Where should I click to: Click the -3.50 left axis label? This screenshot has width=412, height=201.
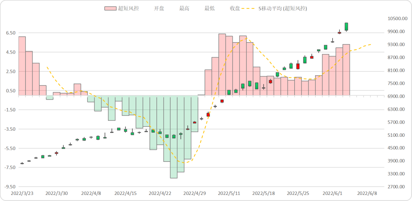9,129
